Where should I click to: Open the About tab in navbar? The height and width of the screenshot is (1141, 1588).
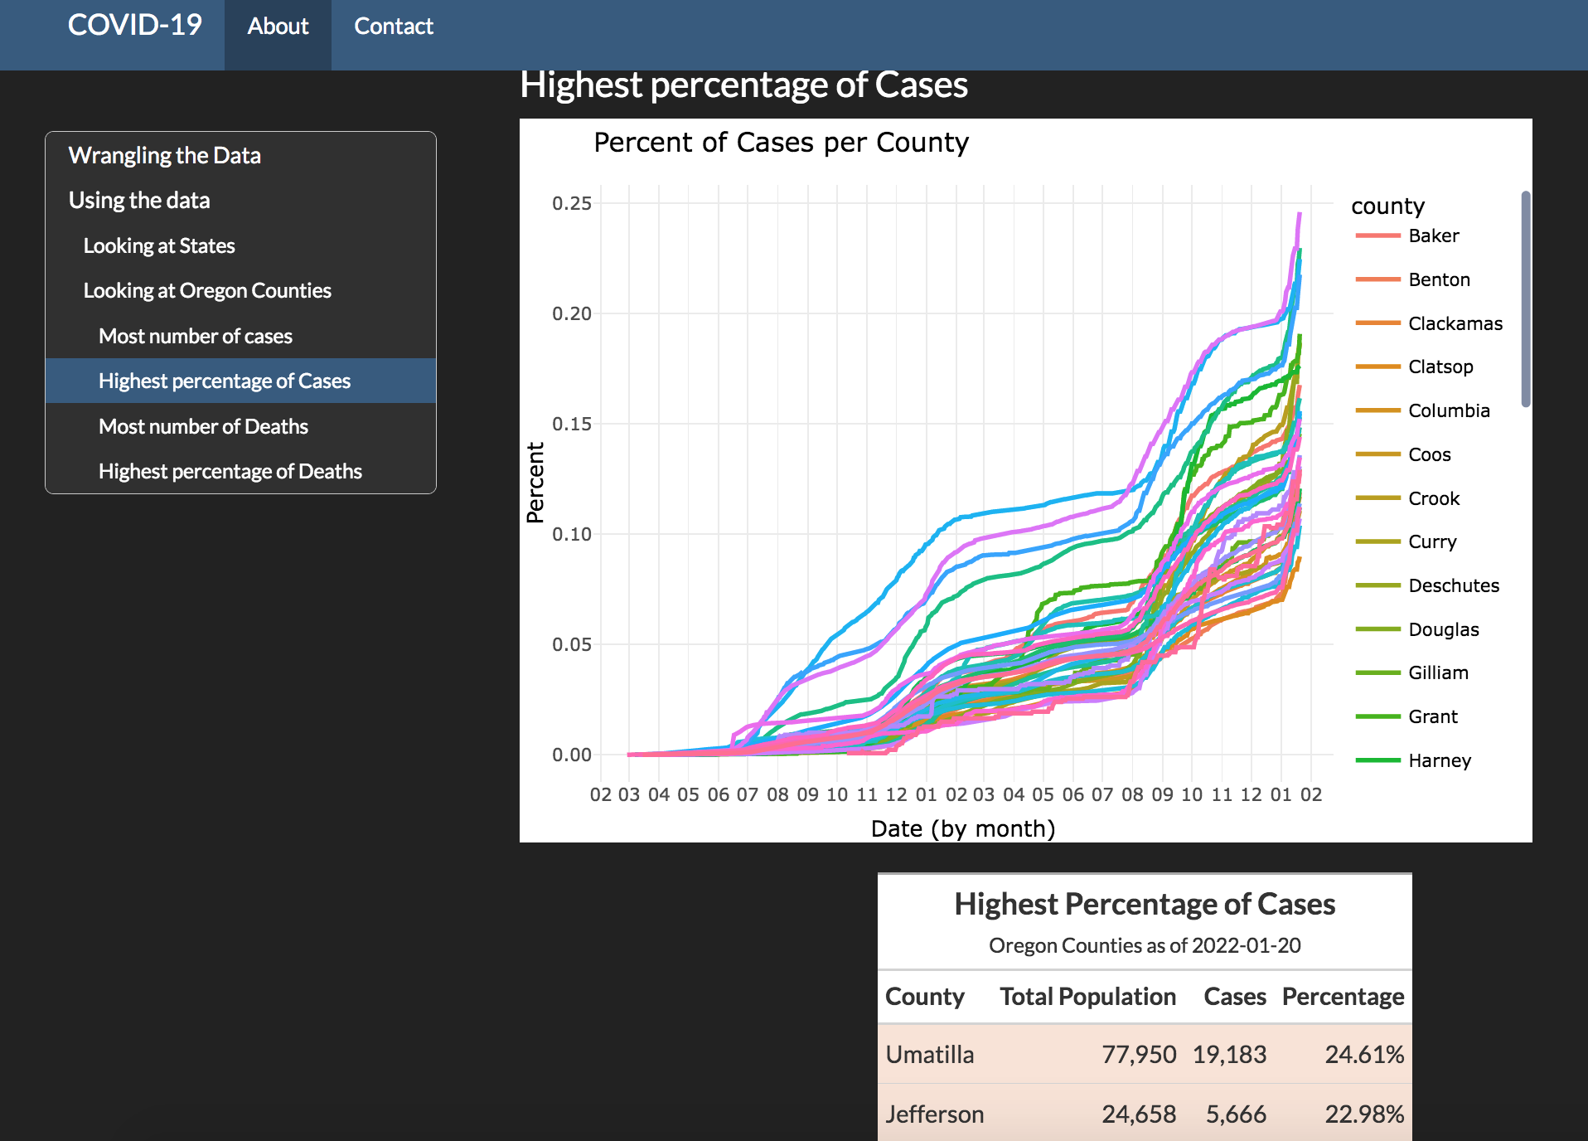pyautogui.click(x=278, y=27)
